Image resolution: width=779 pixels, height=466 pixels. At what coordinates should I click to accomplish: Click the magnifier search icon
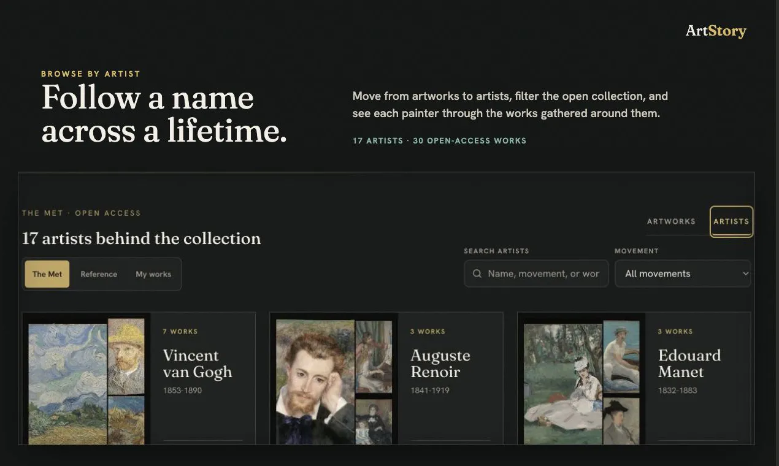tap(477, 273)
